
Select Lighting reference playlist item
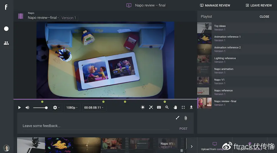[x=237, y=60]
